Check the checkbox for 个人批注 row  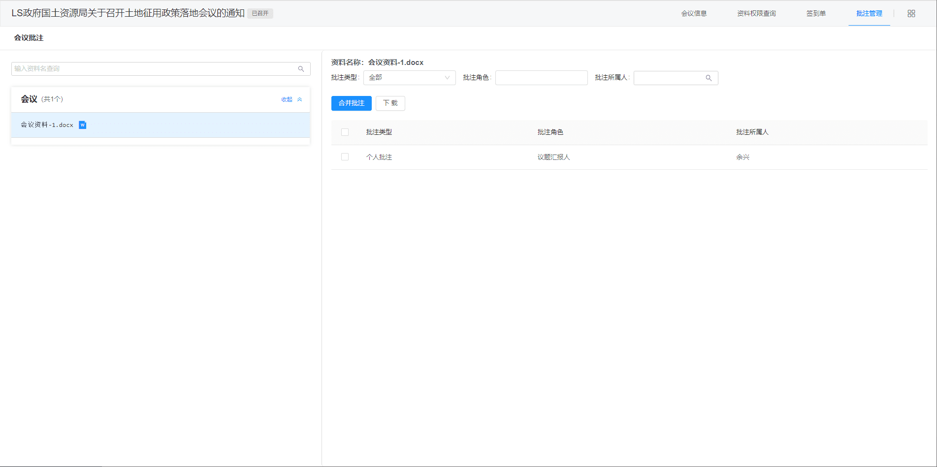coord(345,157)
